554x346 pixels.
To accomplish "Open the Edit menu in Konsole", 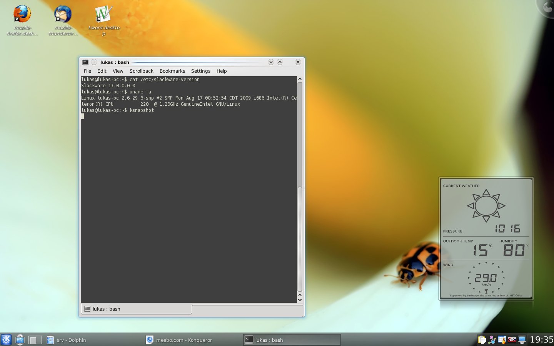I will pyautogui.click(x=102, y=71).
